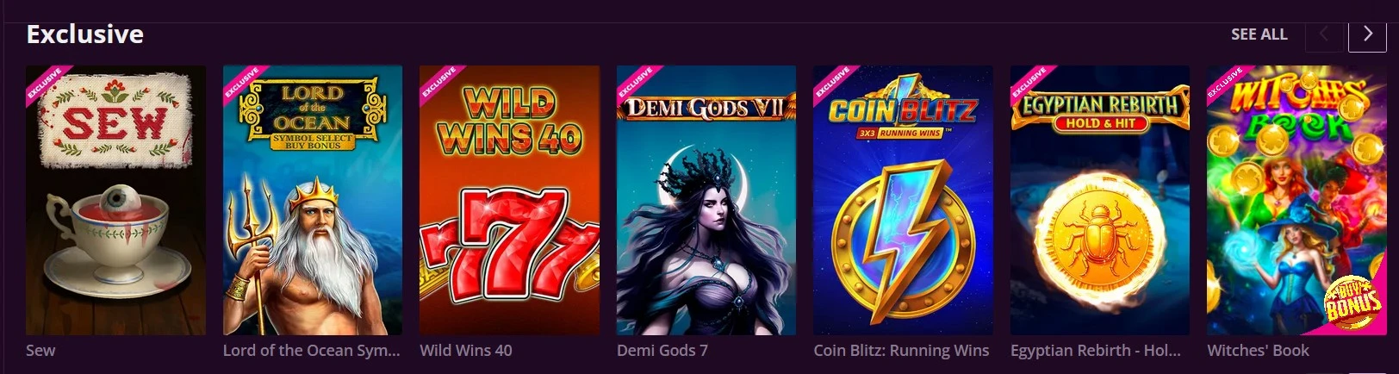Open the Sew game thumbnail
Viewport: 1399px width, 374px height.
pos(115,200)
